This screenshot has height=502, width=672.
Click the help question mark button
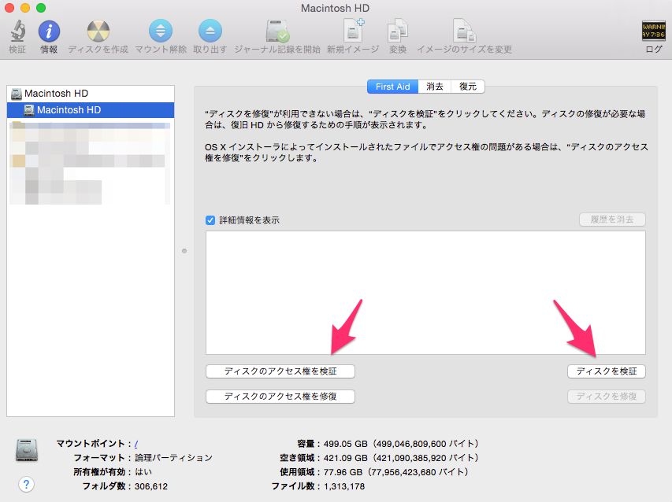26,485
